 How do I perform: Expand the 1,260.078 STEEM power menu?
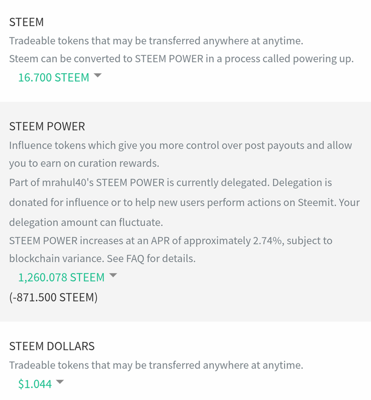pos(61,277)
